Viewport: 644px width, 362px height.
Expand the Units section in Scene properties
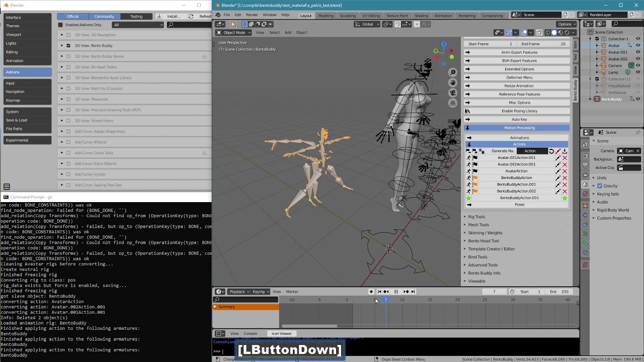tap(602, 178)
